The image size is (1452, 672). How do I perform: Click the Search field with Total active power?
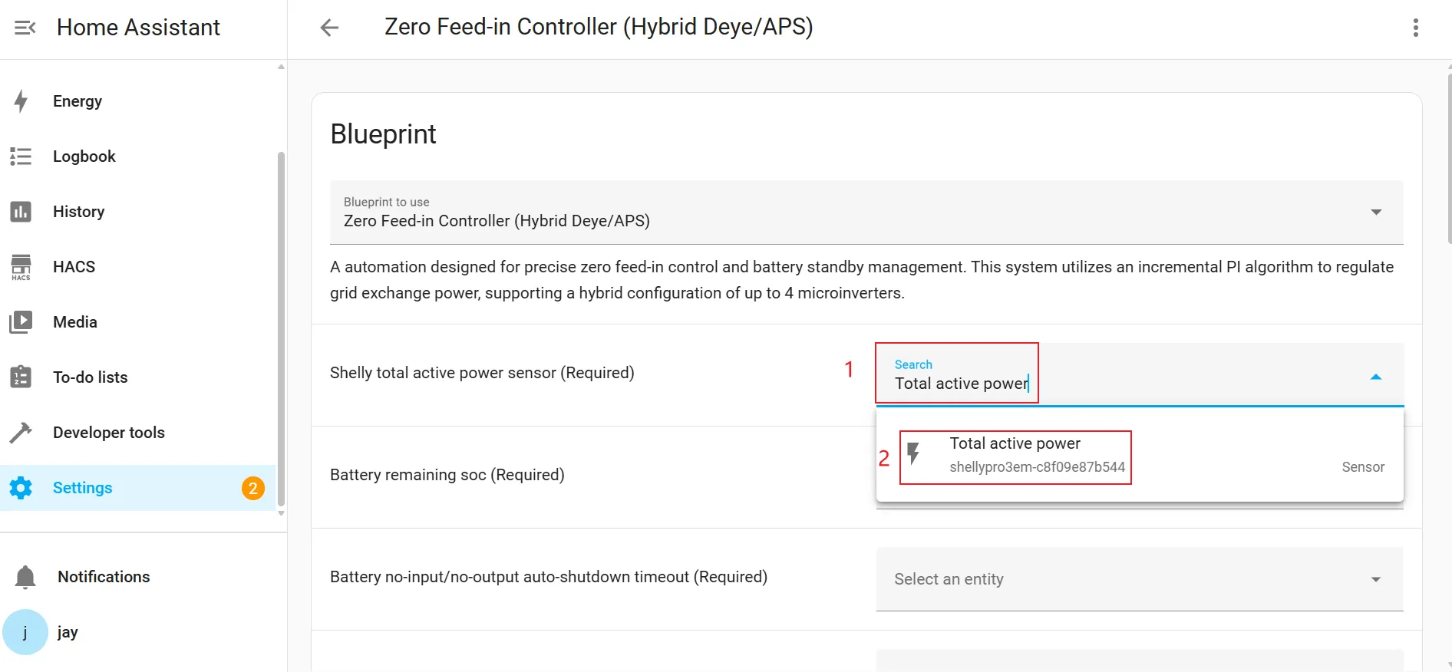point(959,383)
